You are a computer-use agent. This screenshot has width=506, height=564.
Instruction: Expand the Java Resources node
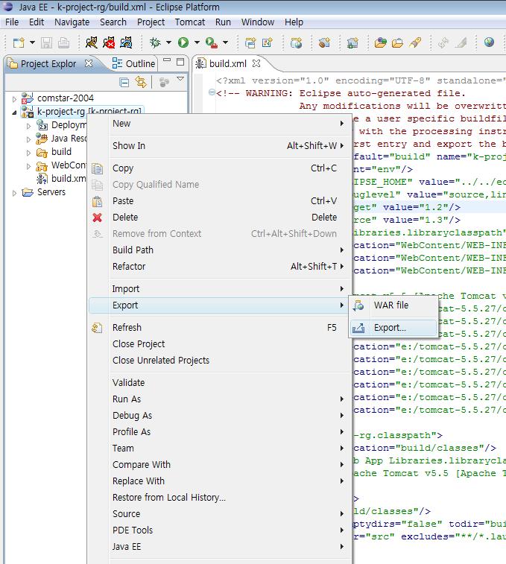[29, 139]
